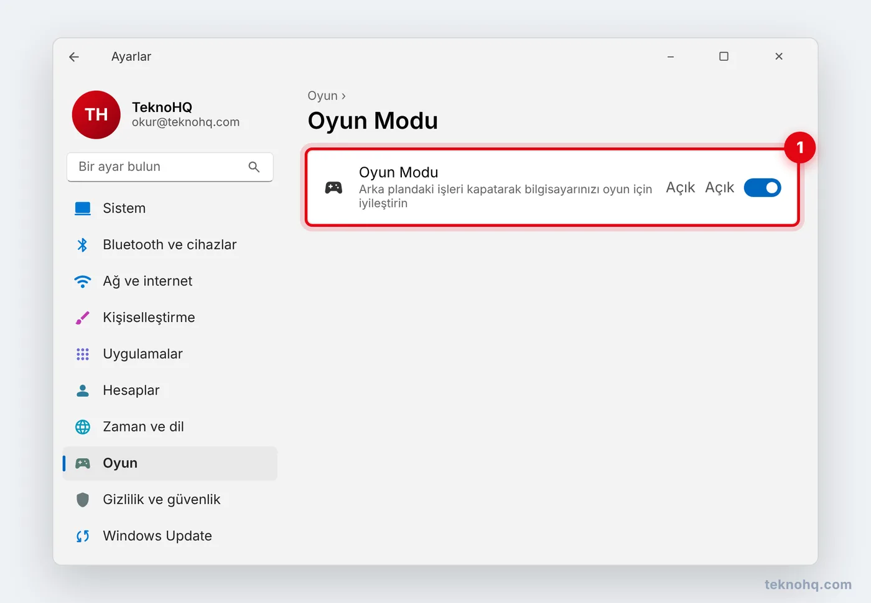The height and width of the screenshot is (603, 871).
Task: Close the Ayarlar window
Action: (779, 57)
